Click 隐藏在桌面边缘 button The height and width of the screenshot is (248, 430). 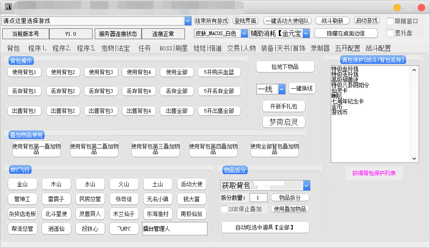coord(346,33)
